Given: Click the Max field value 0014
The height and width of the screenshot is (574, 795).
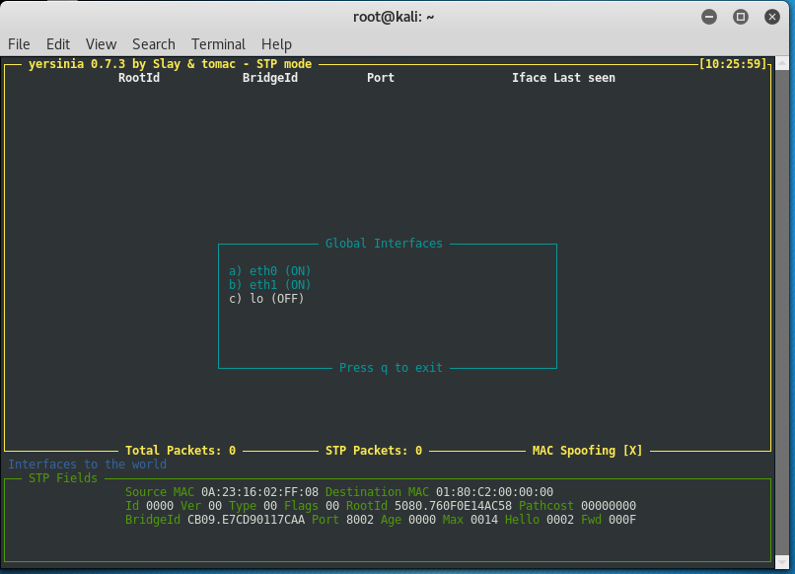Looking at the screenshot, I should click(x=484, y=520).
